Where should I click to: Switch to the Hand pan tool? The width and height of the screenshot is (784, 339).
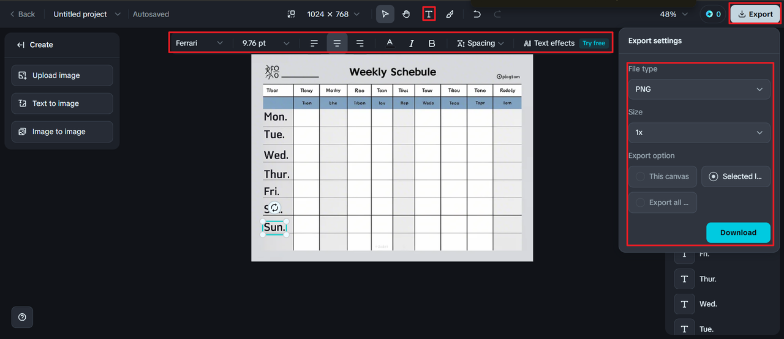tap(406, 14)
